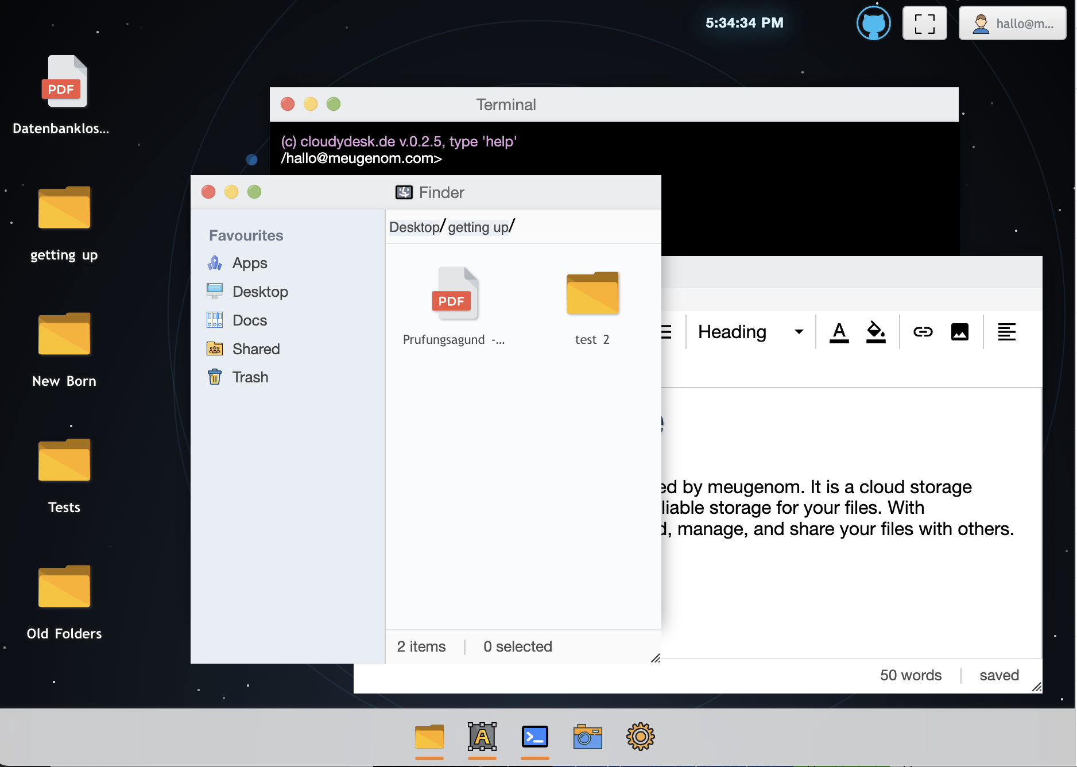Image resolution: width=1077 pixels, height=767 pixels.
Task: Click '50 words' in editor status bar
Action: click(911, 675)
